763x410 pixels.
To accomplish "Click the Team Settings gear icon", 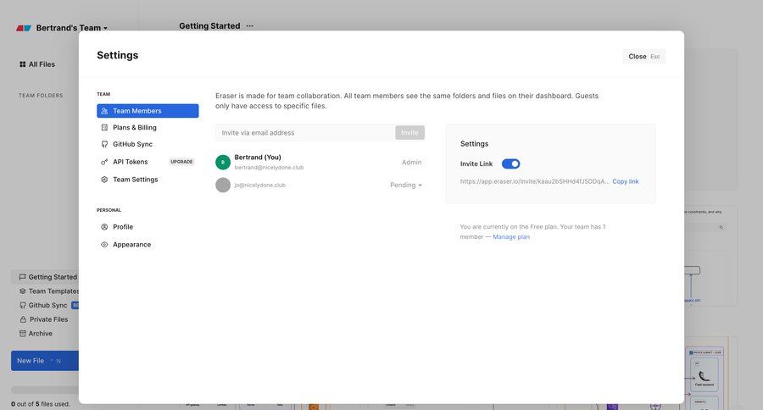I will click(104, 180).
